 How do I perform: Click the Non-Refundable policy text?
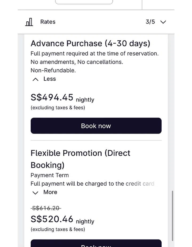(53, 70)
